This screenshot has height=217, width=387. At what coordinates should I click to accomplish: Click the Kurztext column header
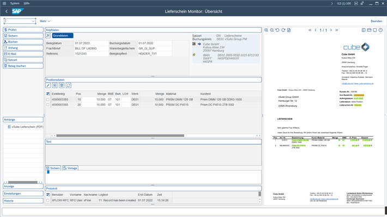(205, 94)
